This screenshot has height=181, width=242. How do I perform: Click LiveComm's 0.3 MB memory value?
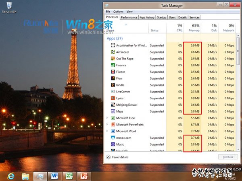click(x=195, y=92)
